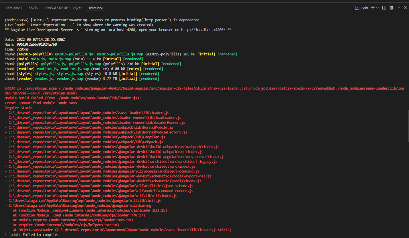Click the "Require stack:" line
This screenshot has width=409, height=238.
point(19,108)
